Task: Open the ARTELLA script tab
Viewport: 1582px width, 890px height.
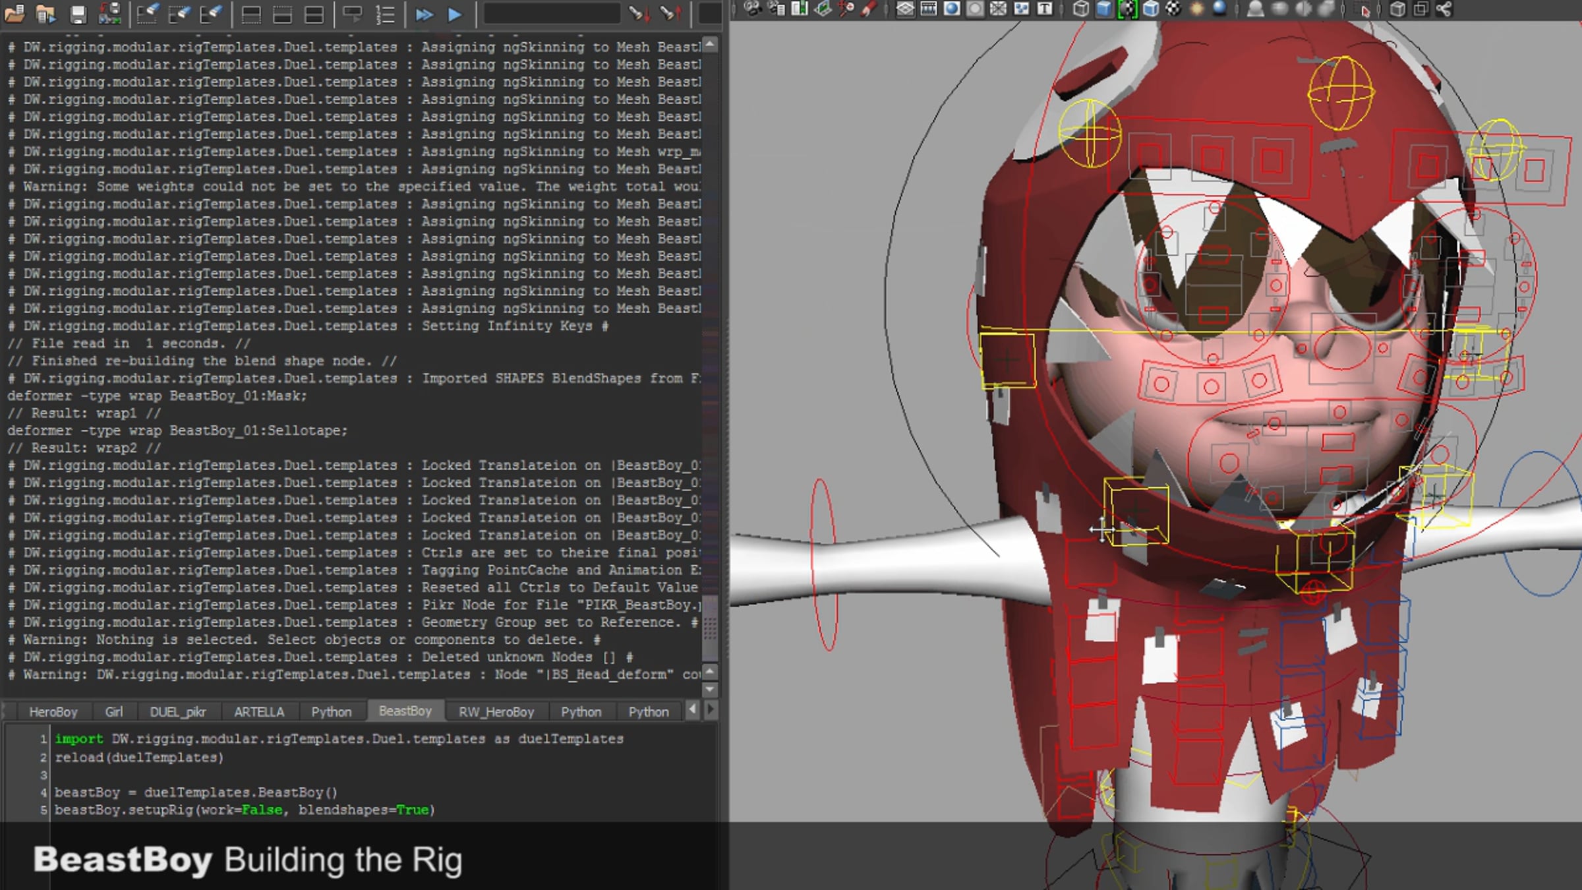Action: click(259, 712)
